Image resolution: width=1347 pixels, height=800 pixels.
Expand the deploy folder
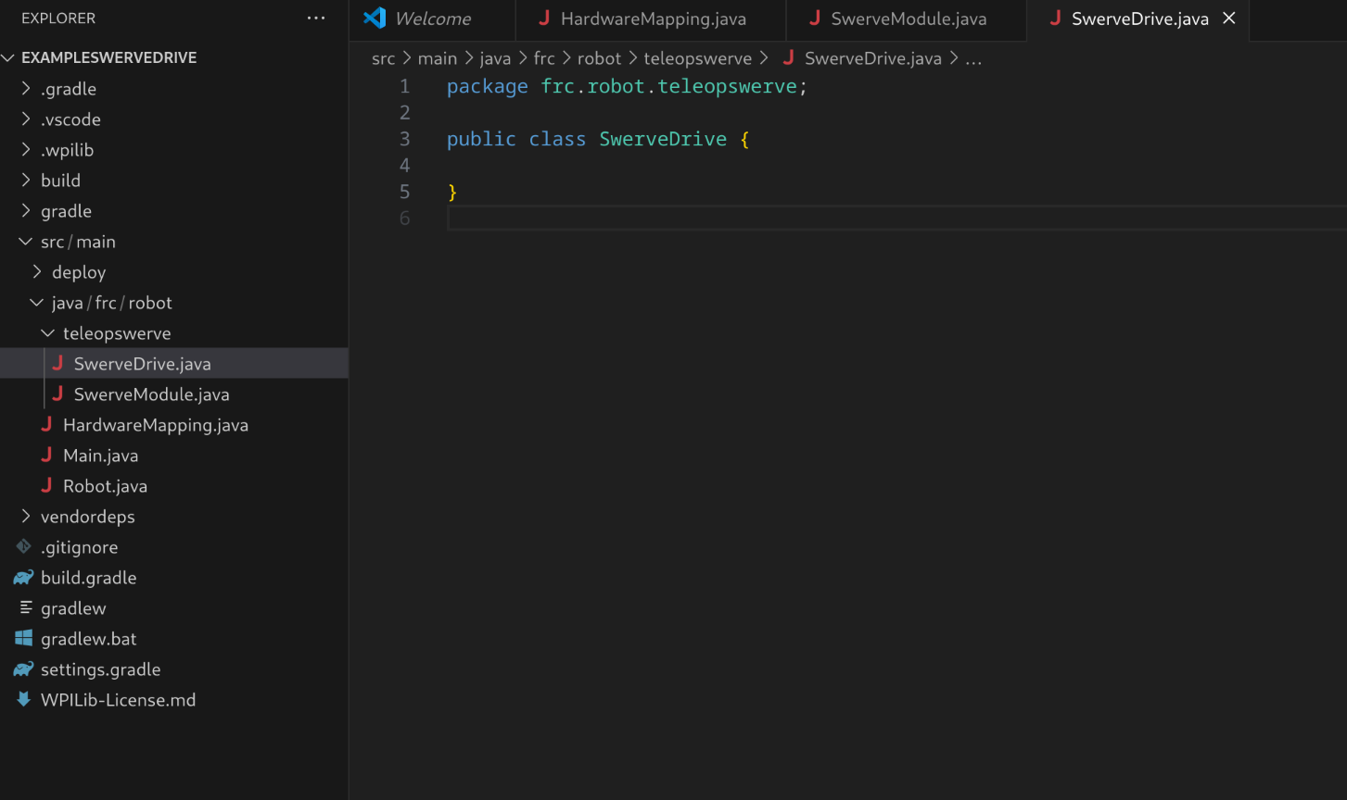[x=37, y=272]
